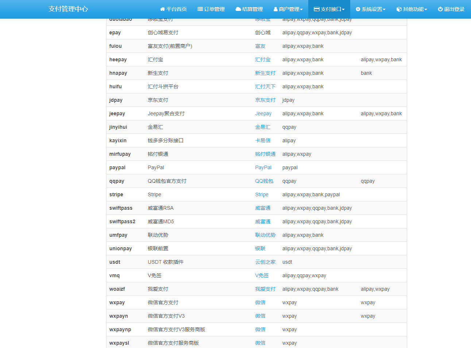Click the USDT 收款插件 cell

point(166,262)
